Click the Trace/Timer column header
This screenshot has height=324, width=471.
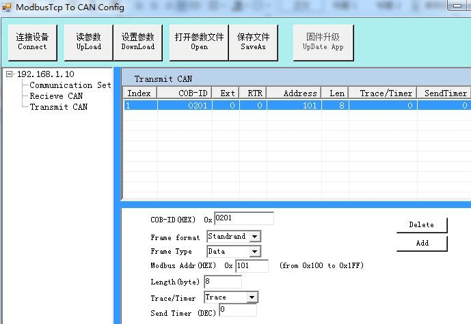coord(382,93)
